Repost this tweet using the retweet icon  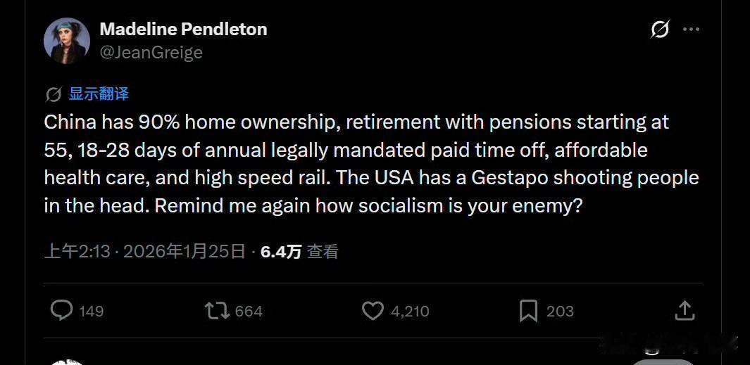point(217,310)
